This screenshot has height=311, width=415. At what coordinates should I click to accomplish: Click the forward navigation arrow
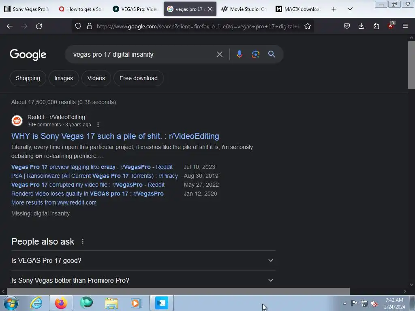click(x=24, y=26)
